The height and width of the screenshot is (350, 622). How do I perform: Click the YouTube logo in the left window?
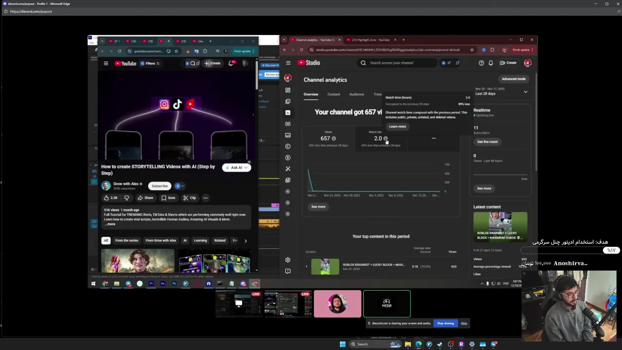pos(125,63)
